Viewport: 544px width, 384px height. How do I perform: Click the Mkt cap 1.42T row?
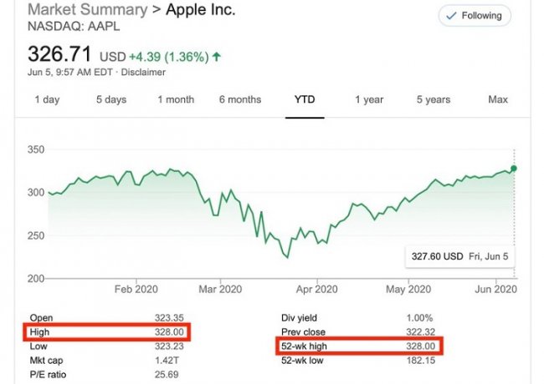[107, 359]
